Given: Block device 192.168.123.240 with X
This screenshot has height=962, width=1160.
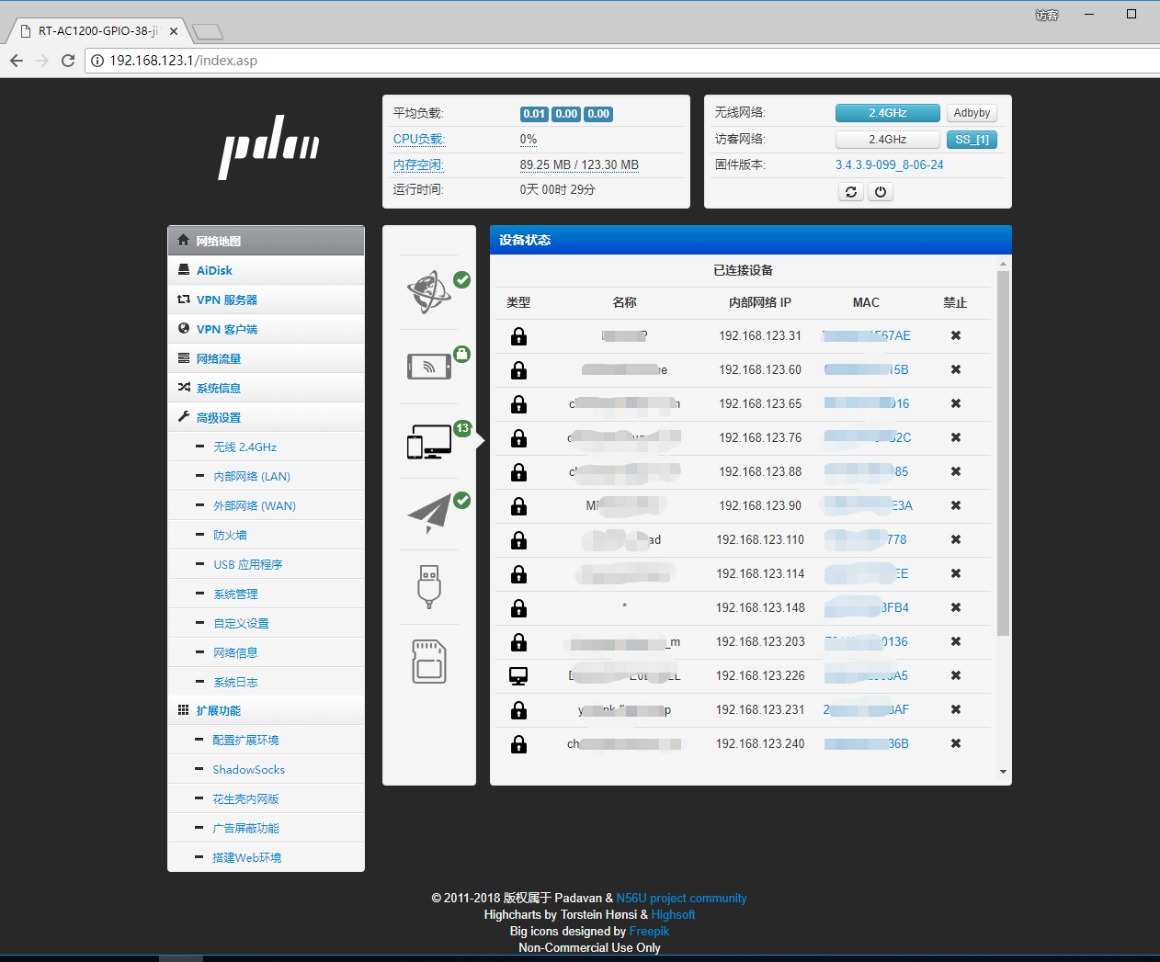Looking at the screenshot, I should (956, 743).
